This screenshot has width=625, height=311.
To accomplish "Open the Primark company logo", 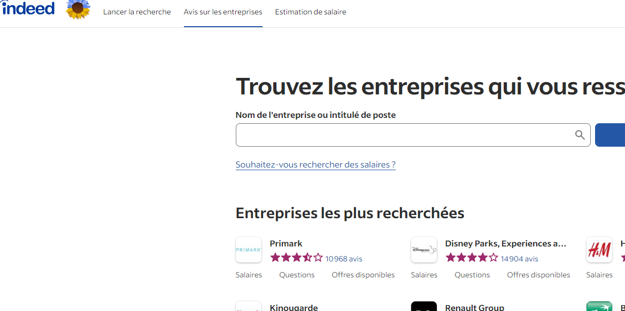I will 249,250.
